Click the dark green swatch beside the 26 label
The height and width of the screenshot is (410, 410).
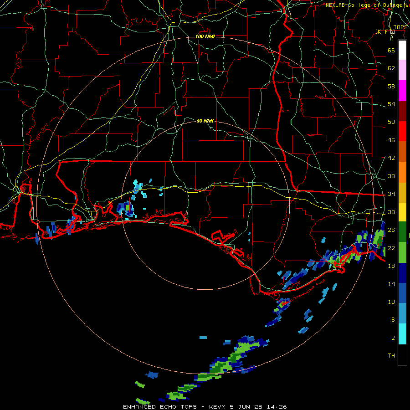click(x=402, y=232)
